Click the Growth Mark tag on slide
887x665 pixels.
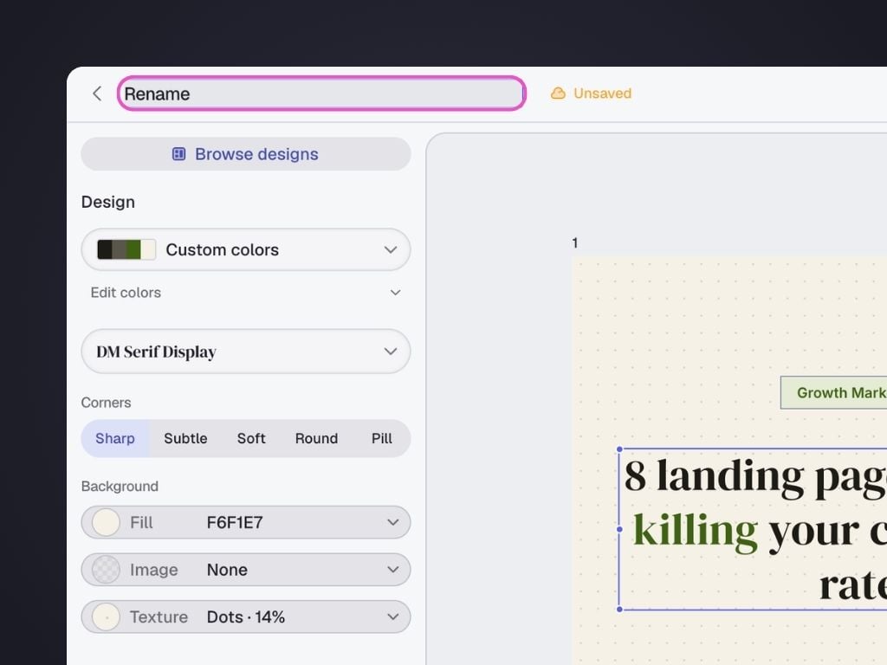tap(834, 392)
